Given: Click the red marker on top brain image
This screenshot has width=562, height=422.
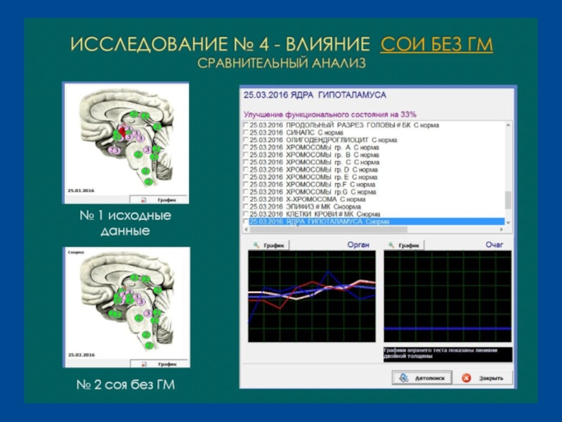Looking at the screenshot, I should (122, 132).
